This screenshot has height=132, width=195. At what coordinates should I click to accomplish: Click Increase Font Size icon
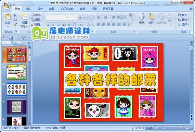tap(80, 18)
